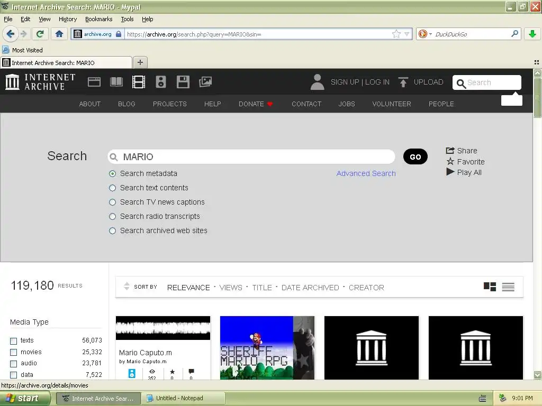Click the scrollbar up arrow

pos(537,73)
